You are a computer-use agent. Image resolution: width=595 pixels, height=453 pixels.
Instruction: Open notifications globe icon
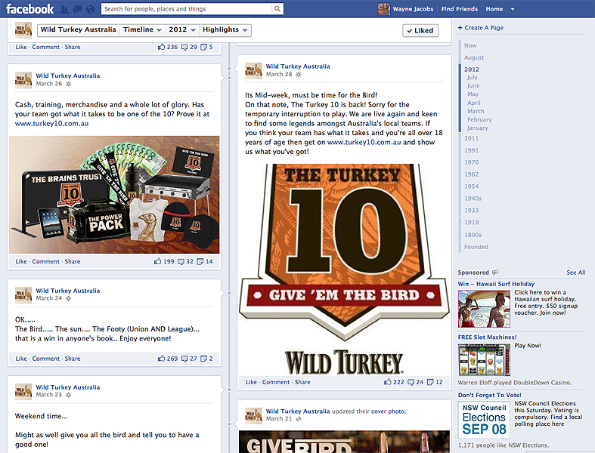point(90,9)
